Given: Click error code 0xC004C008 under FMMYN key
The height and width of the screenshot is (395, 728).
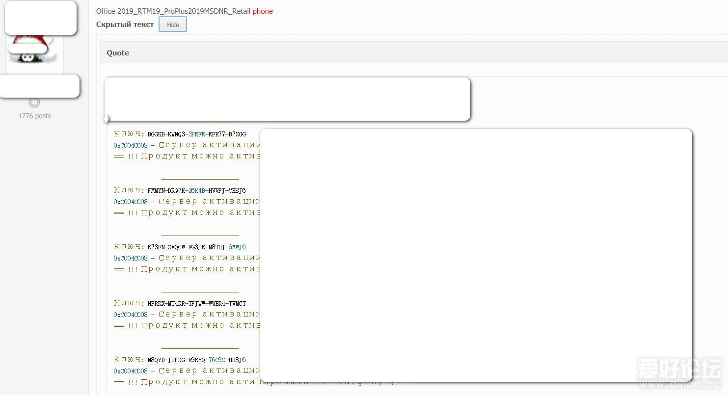Looking at the screenshot, I should [x=131, y=202].
